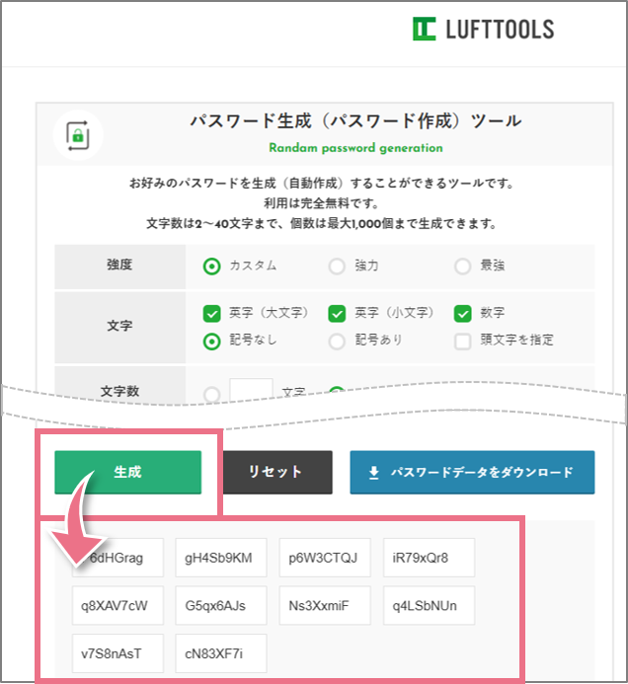Choose the 記号あり radio option
This screenshot has height=684, width=628.
pos(337,341)
